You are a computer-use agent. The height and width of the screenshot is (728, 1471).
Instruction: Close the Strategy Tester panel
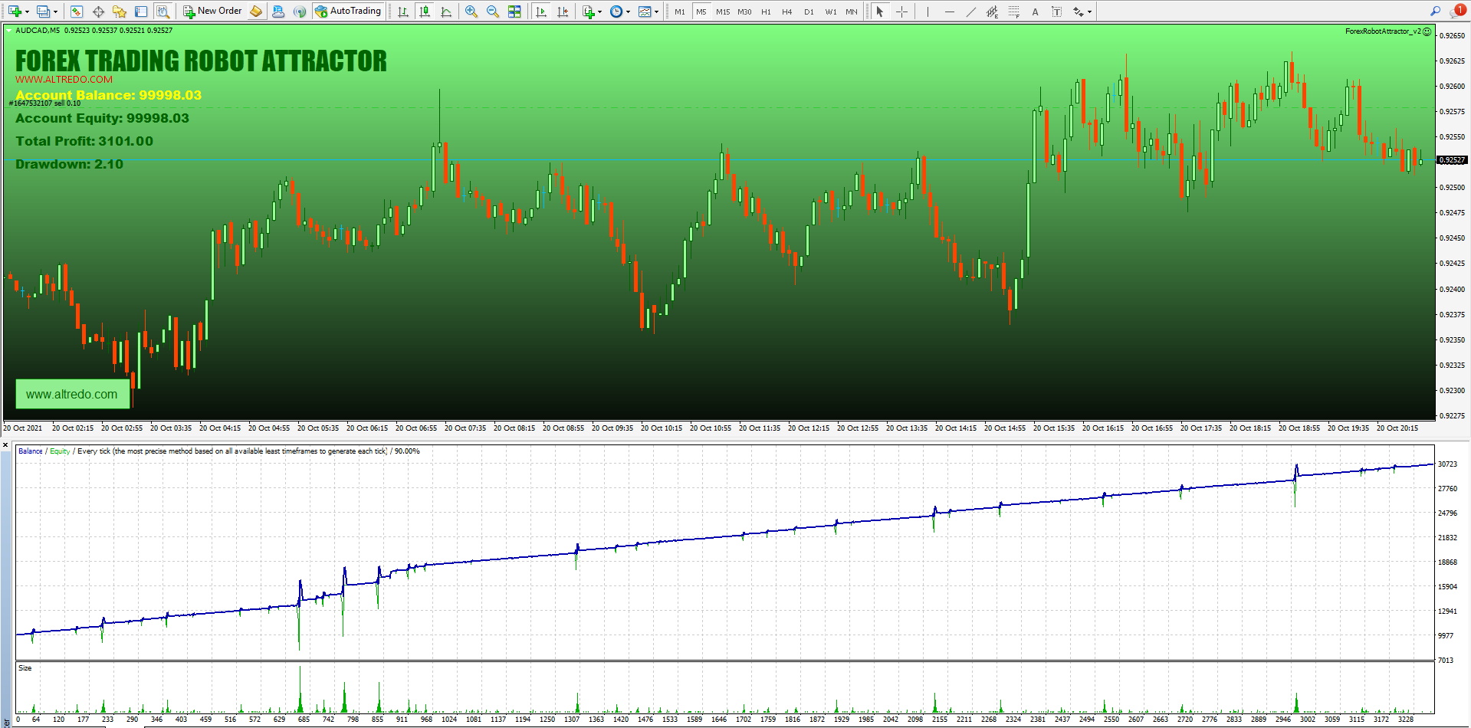(5, 445)
